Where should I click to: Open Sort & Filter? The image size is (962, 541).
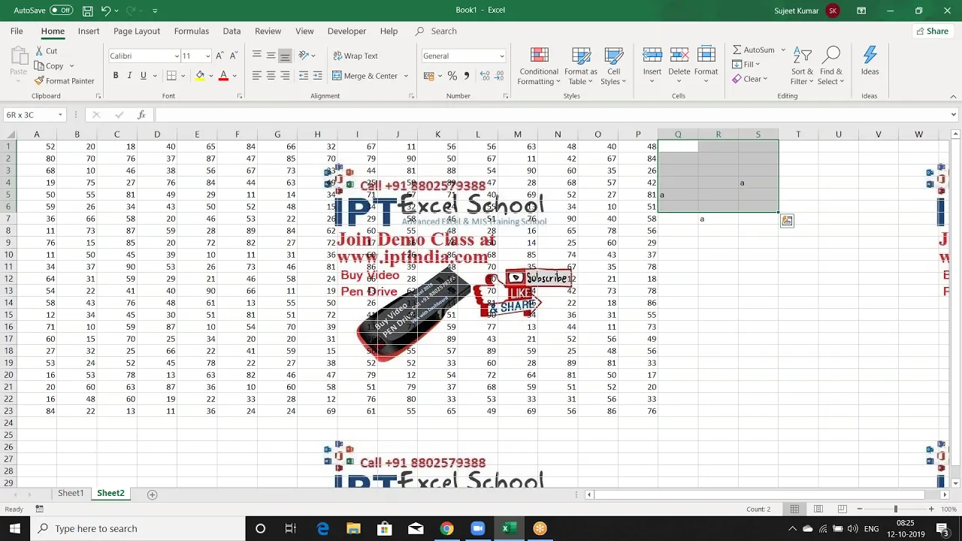(x=802, y=66)
